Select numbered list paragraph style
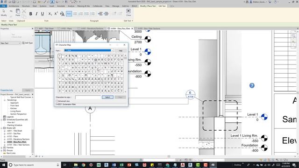 81,14
